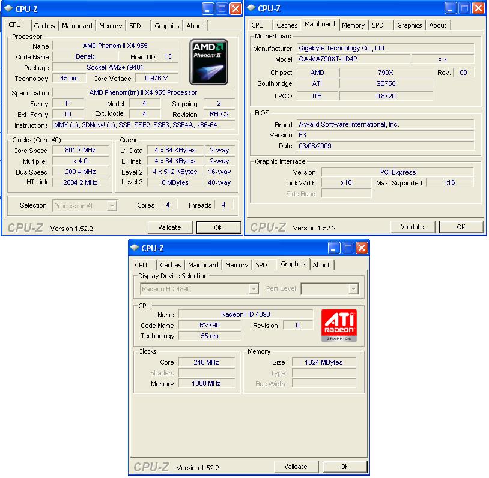This screenshot has width=489, height=478.
Task: Switch to About tab in CPU window
Action: 195,26
